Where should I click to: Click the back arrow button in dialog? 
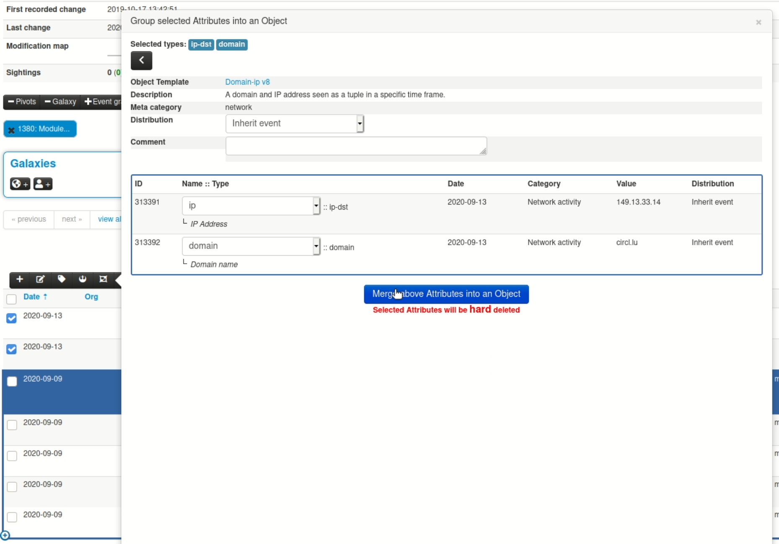coord(141,60)
